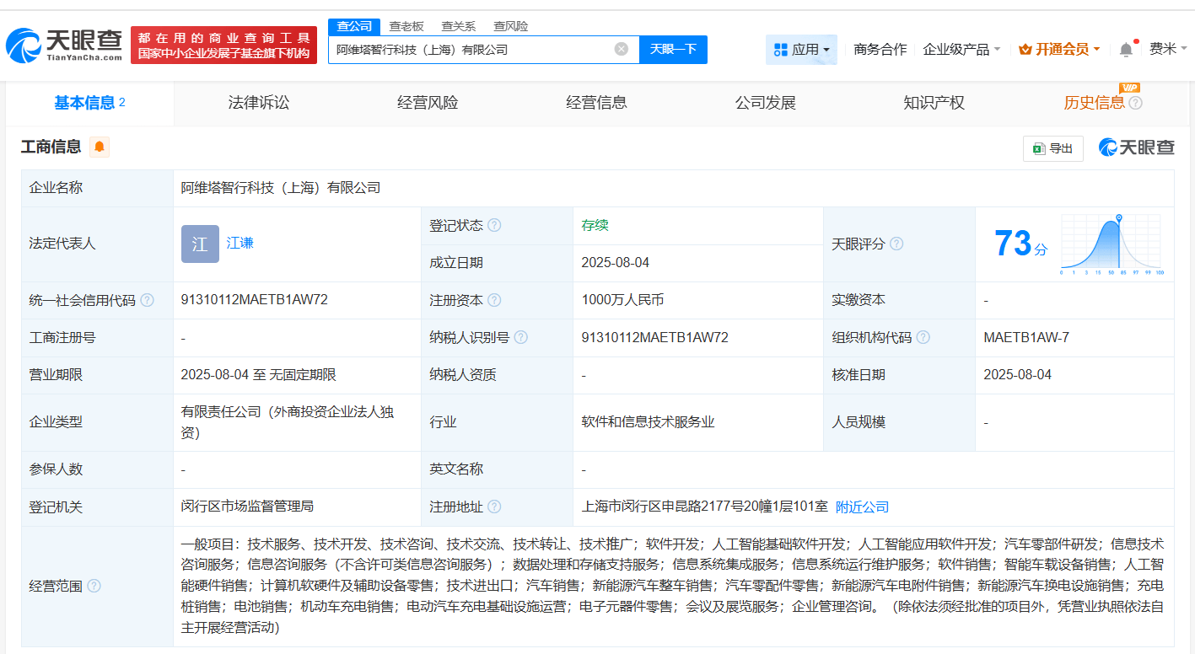Click help icon next to 登记状态

pos(494,226)
